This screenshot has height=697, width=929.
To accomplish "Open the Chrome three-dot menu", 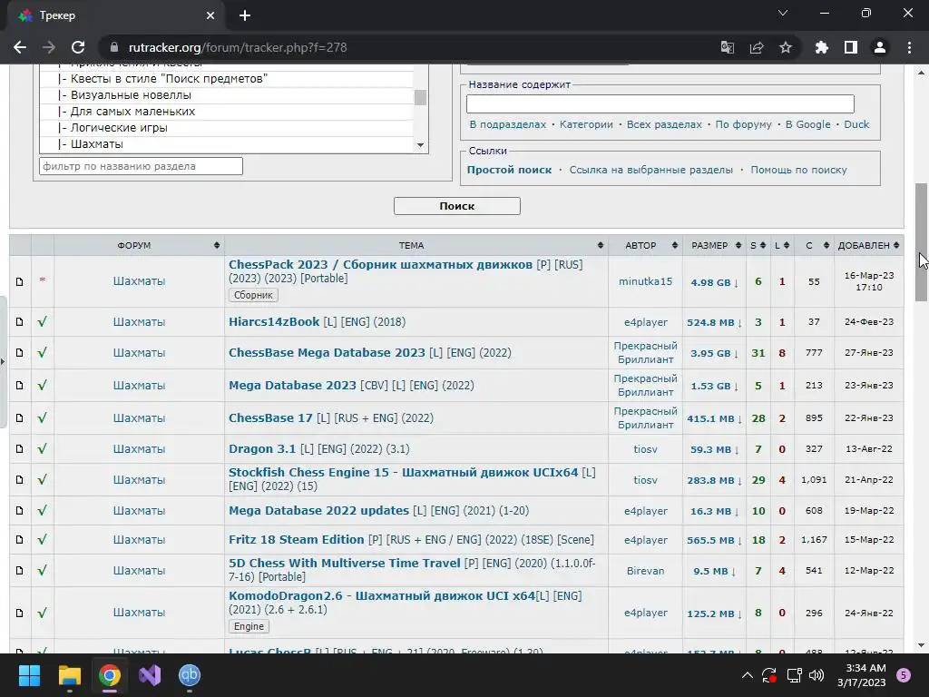I will [909, 47].
